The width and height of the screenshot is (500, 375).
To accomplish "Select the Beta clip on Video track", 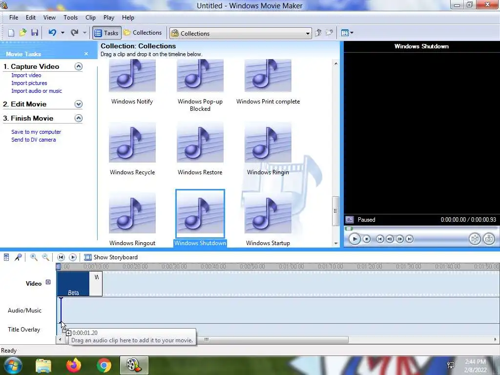I will (x=73, y=284).
